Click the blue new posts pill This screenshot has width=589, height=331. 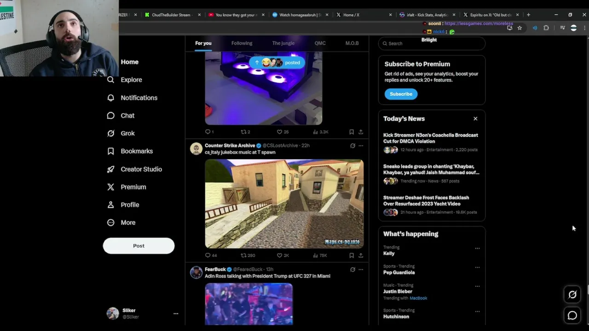[277, 63]
